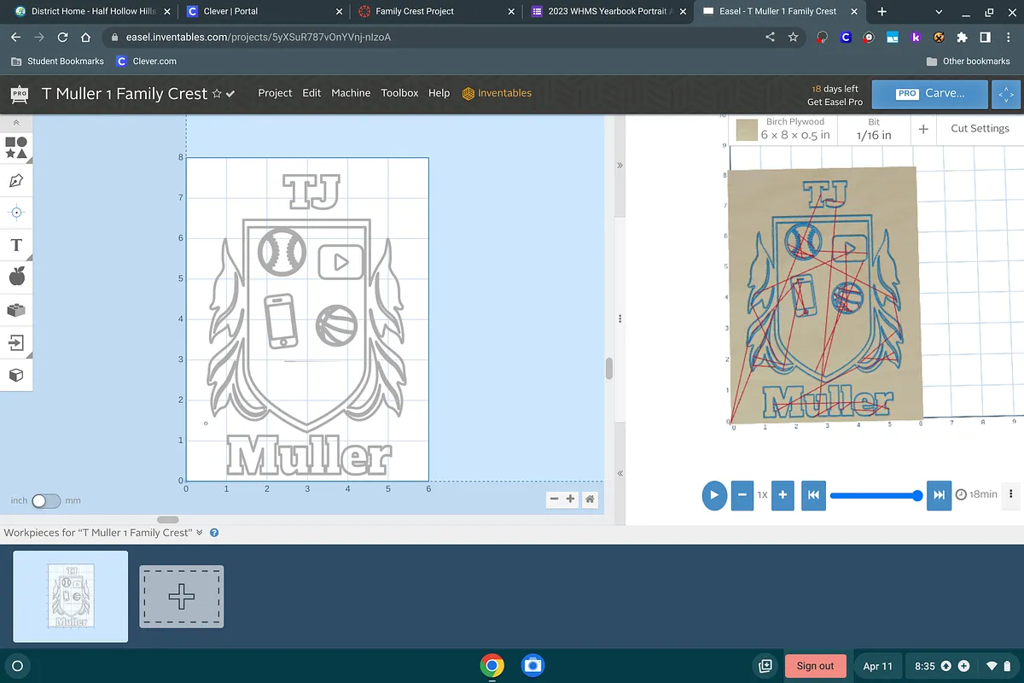1024x683 pixels.
Task: Collapse the left tool sidebar chevron
Action: tap(16, 123)
